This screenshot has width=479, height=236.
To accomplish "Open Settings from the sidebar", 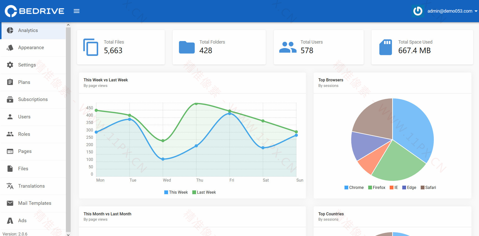I will click(33, 65).
